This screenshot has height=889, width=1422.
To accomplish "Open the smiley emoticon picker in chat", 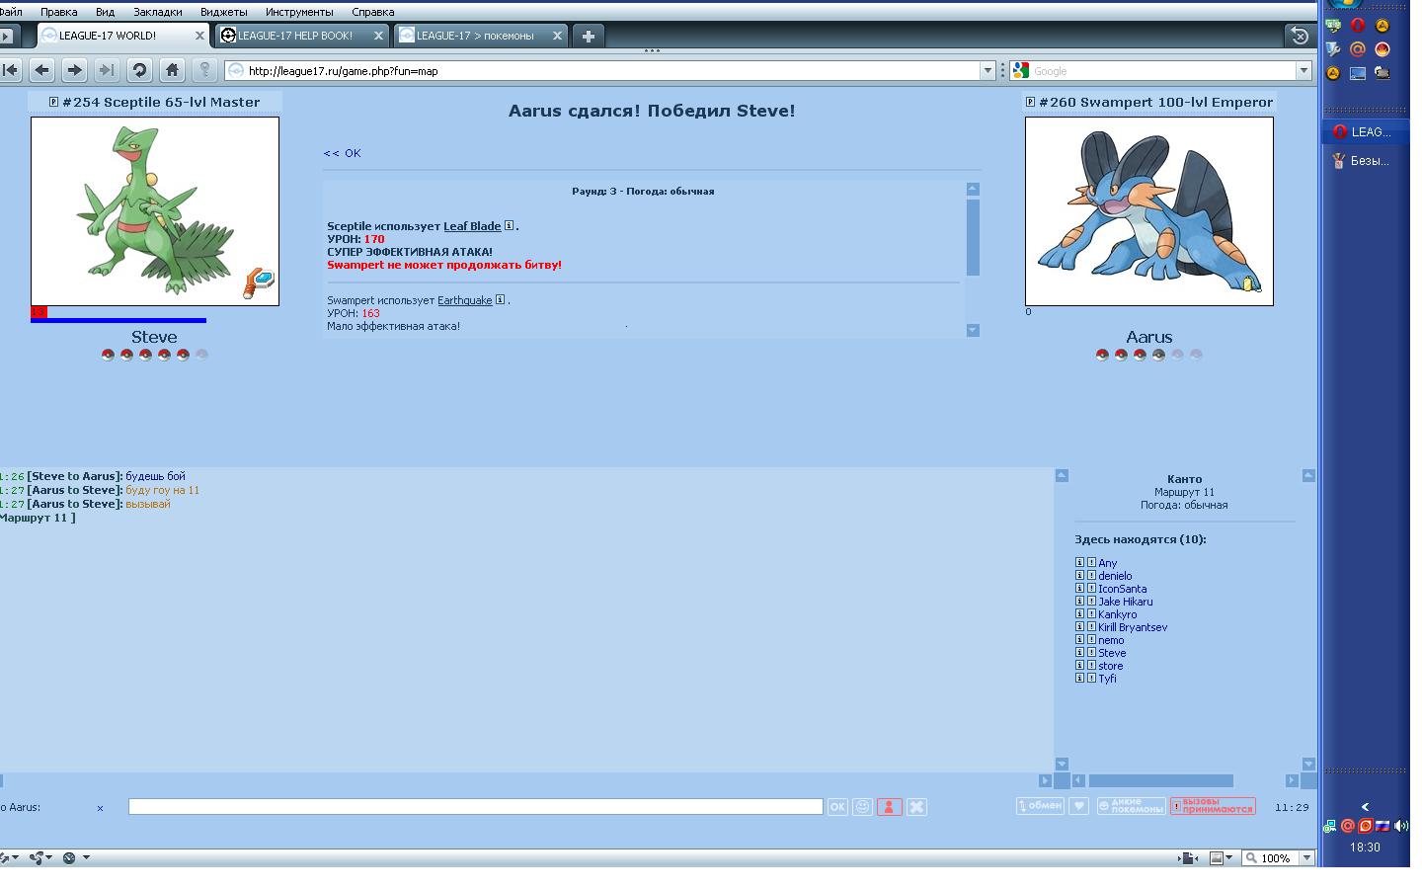I will click(862, 807).
